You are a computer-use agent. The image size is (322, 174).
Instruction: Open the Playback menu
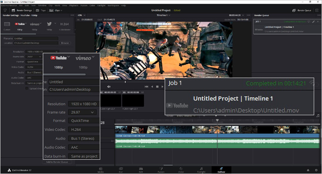[74, 6]
